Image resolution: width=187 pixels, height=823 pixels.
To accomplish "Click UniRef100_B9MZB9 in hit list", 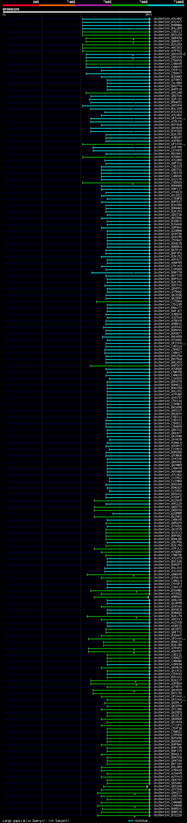I will click(x=167, y=453).
